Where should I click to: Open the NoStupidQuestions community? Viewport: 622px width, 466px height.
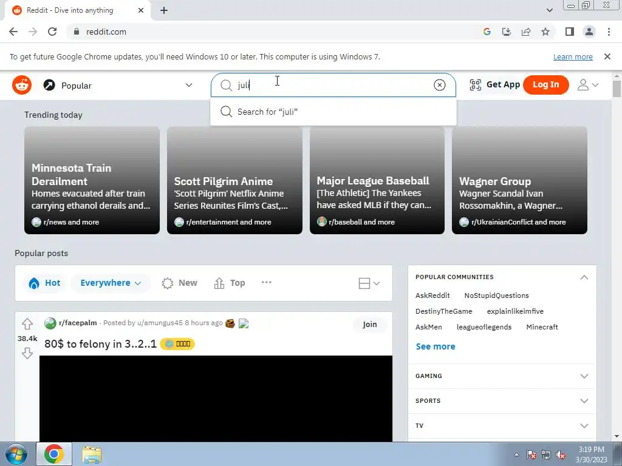click(x=496, y=295)
